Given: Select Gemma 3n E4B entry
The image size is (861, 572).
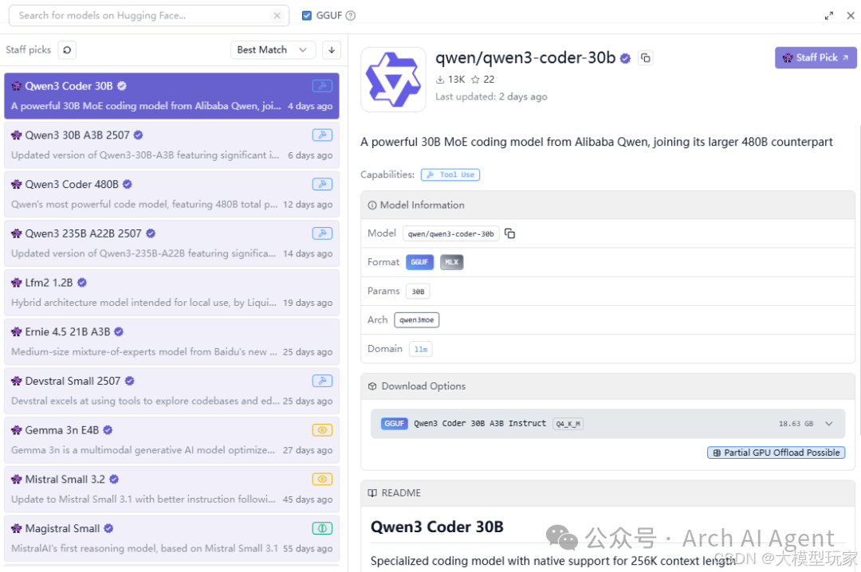Looking at the screenshot, I should point(171,440).
